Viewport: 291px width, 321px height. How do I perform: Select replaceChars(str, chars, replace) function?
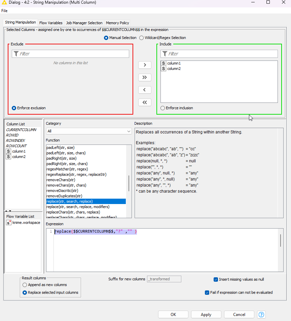[73, 212]
